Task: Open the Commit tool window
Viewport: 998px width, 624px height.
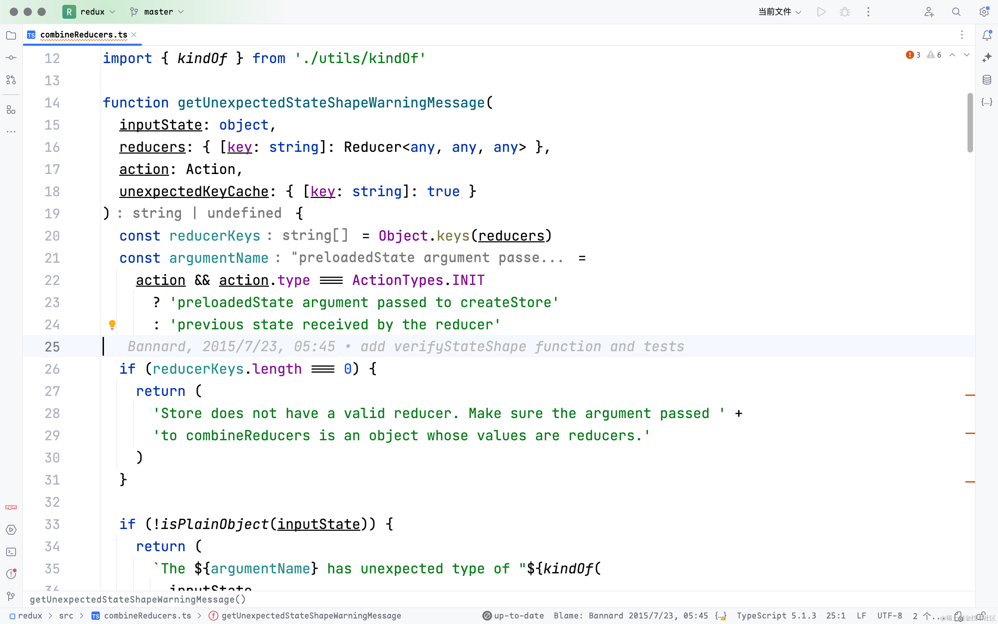Action: (x=11, y=58)
